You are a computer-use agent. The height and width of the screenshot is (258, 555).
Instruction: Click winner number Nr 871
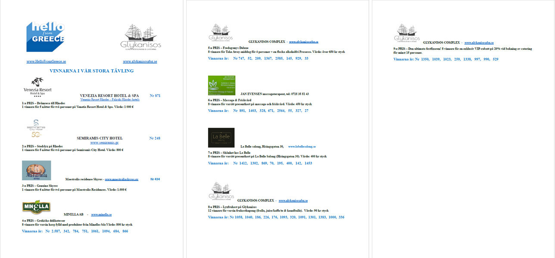[155, 95]
